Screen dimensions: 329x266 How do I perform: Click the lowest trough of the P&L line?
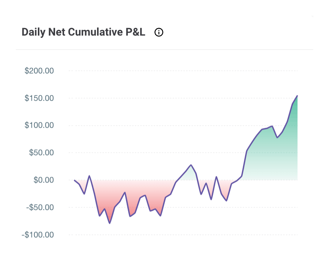tap(109, 223)
